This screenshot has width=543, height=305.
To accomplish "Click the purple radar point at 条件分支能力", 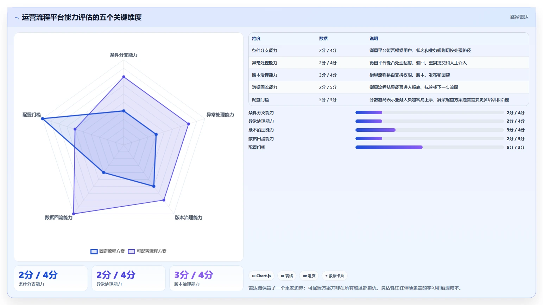I will (124, 77).
